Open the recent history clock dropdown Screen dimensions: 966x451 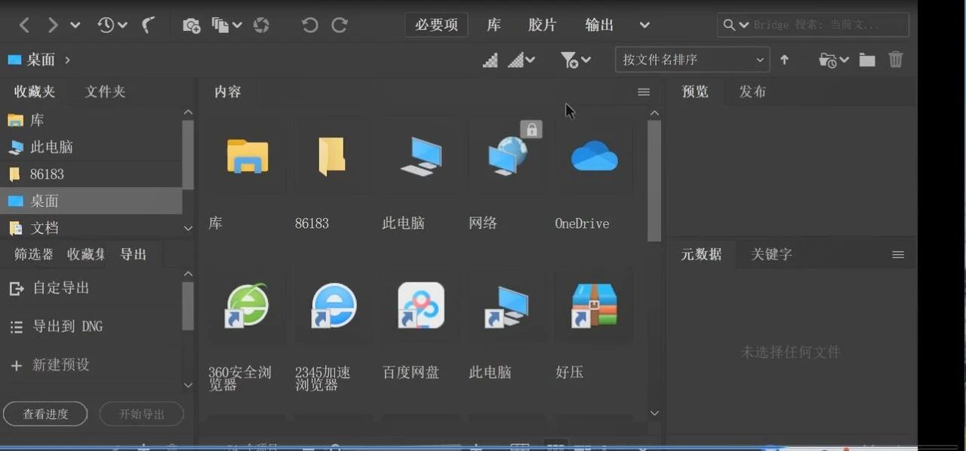coord(112,25)
